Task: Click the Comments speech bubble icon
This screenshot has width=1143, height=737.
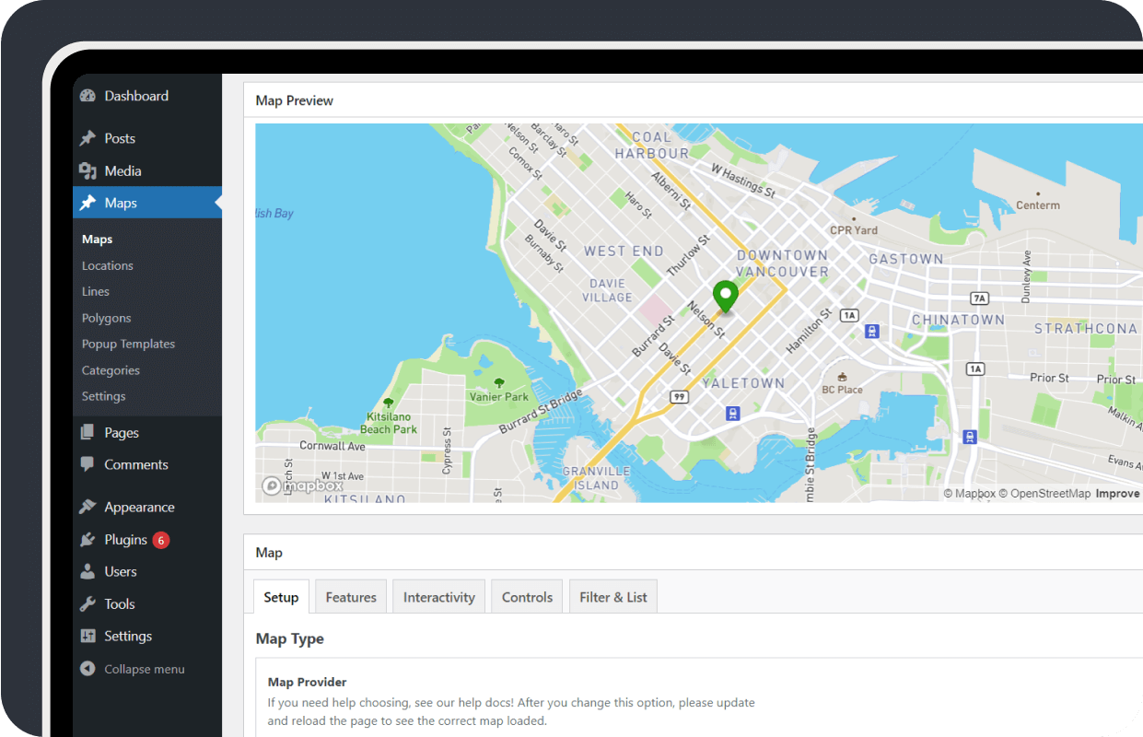Action: pyautogui.click(x=87, y=464)
